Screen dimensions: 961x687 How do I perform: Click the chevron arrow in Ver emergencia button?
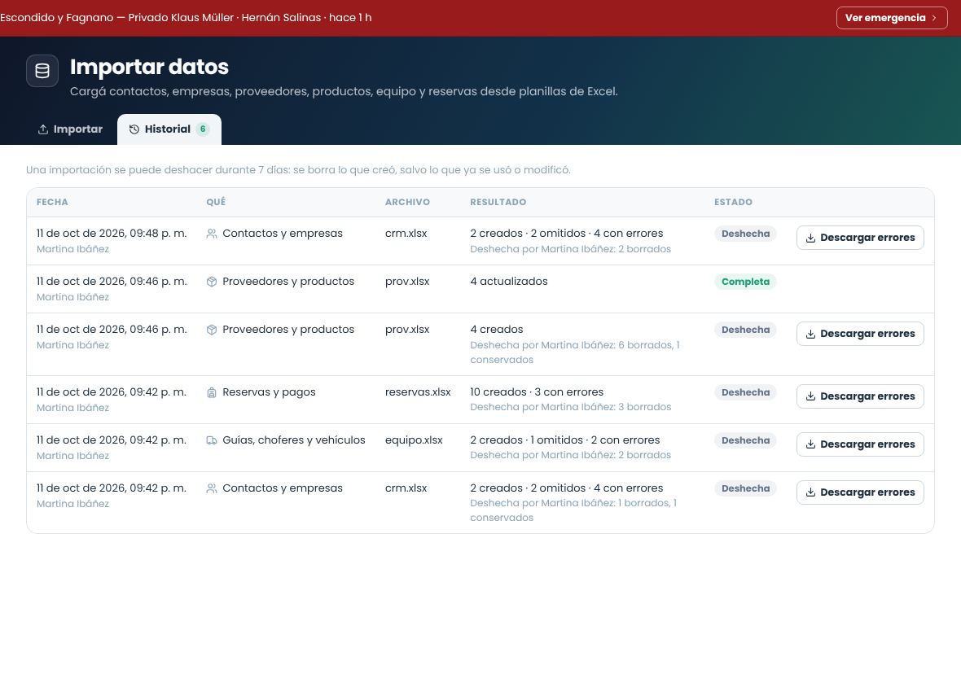[934, 18]
